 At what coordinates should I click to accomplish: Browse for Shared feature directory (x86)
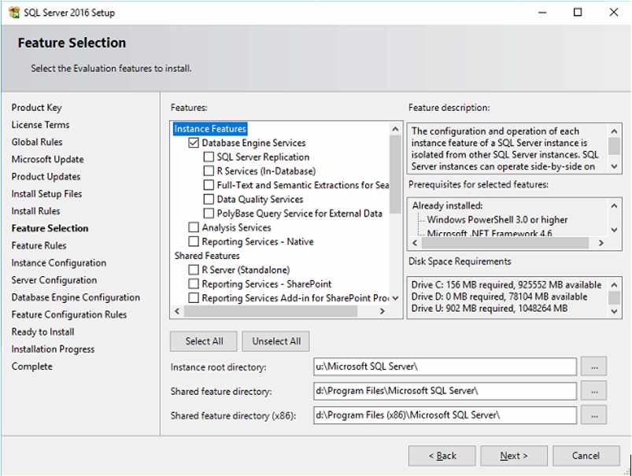(594, 415)
